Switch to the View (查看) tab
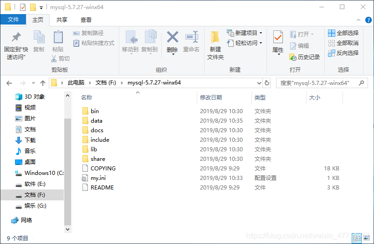The width and height of the screenshot is (374, 244). point(86,20)
